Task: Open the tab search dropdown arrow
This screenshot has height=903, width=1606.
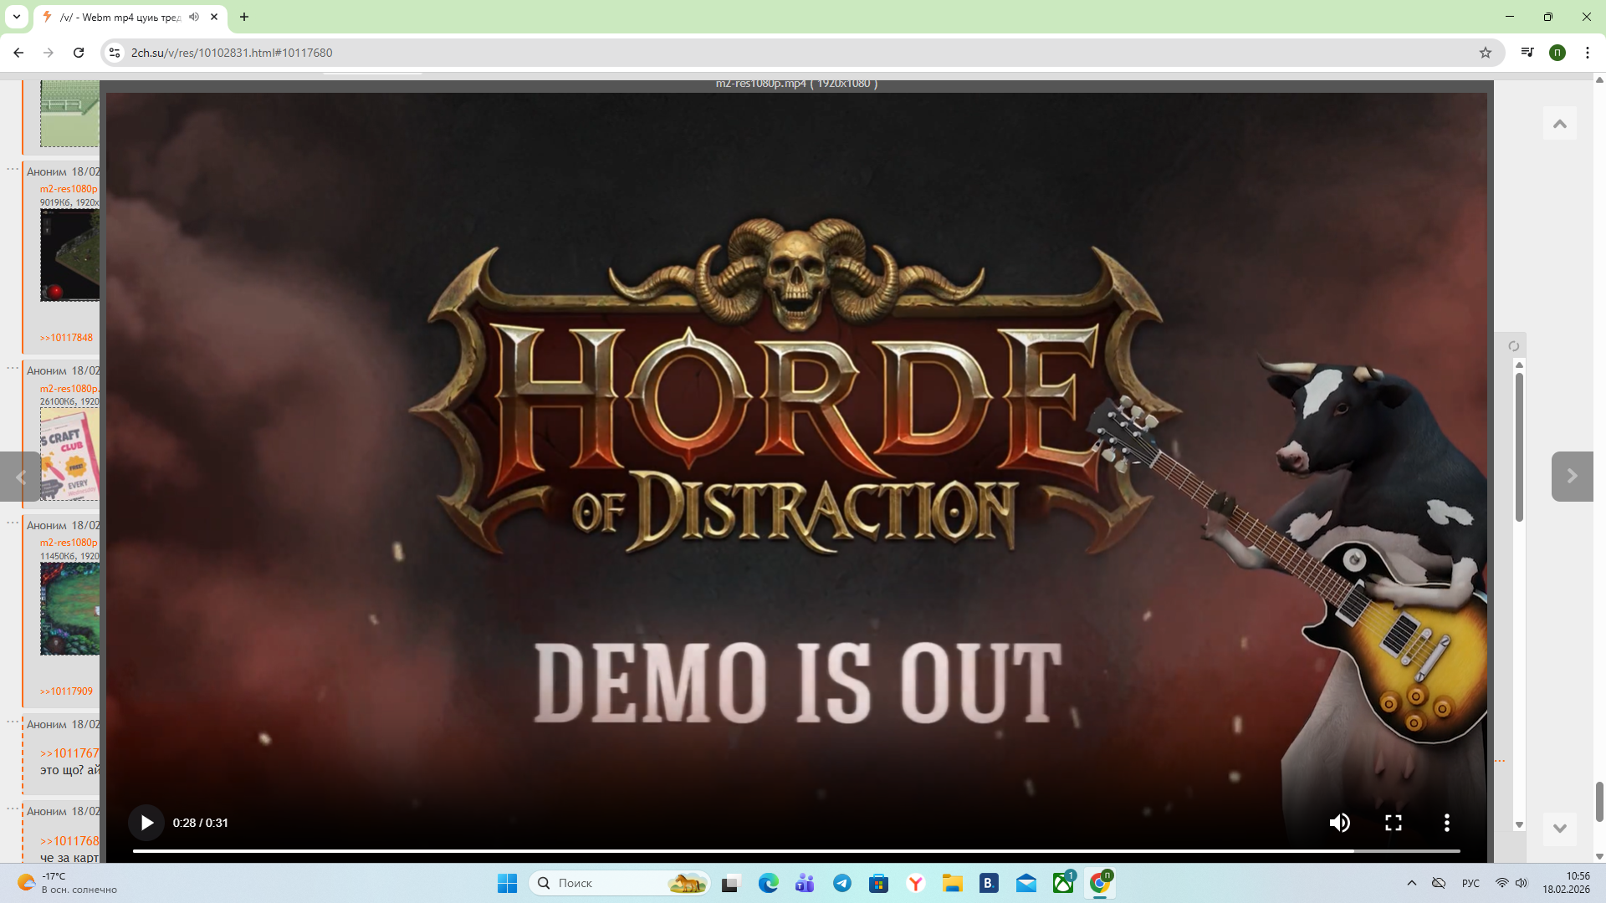Action: (16, 17)
